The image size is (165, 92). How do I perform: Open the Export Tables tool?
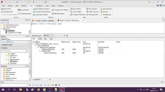pos(76,9)
